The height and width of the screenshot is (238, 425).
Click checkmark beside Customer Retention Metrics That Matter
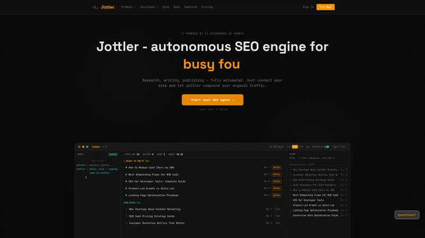click(x=126, y=223)
